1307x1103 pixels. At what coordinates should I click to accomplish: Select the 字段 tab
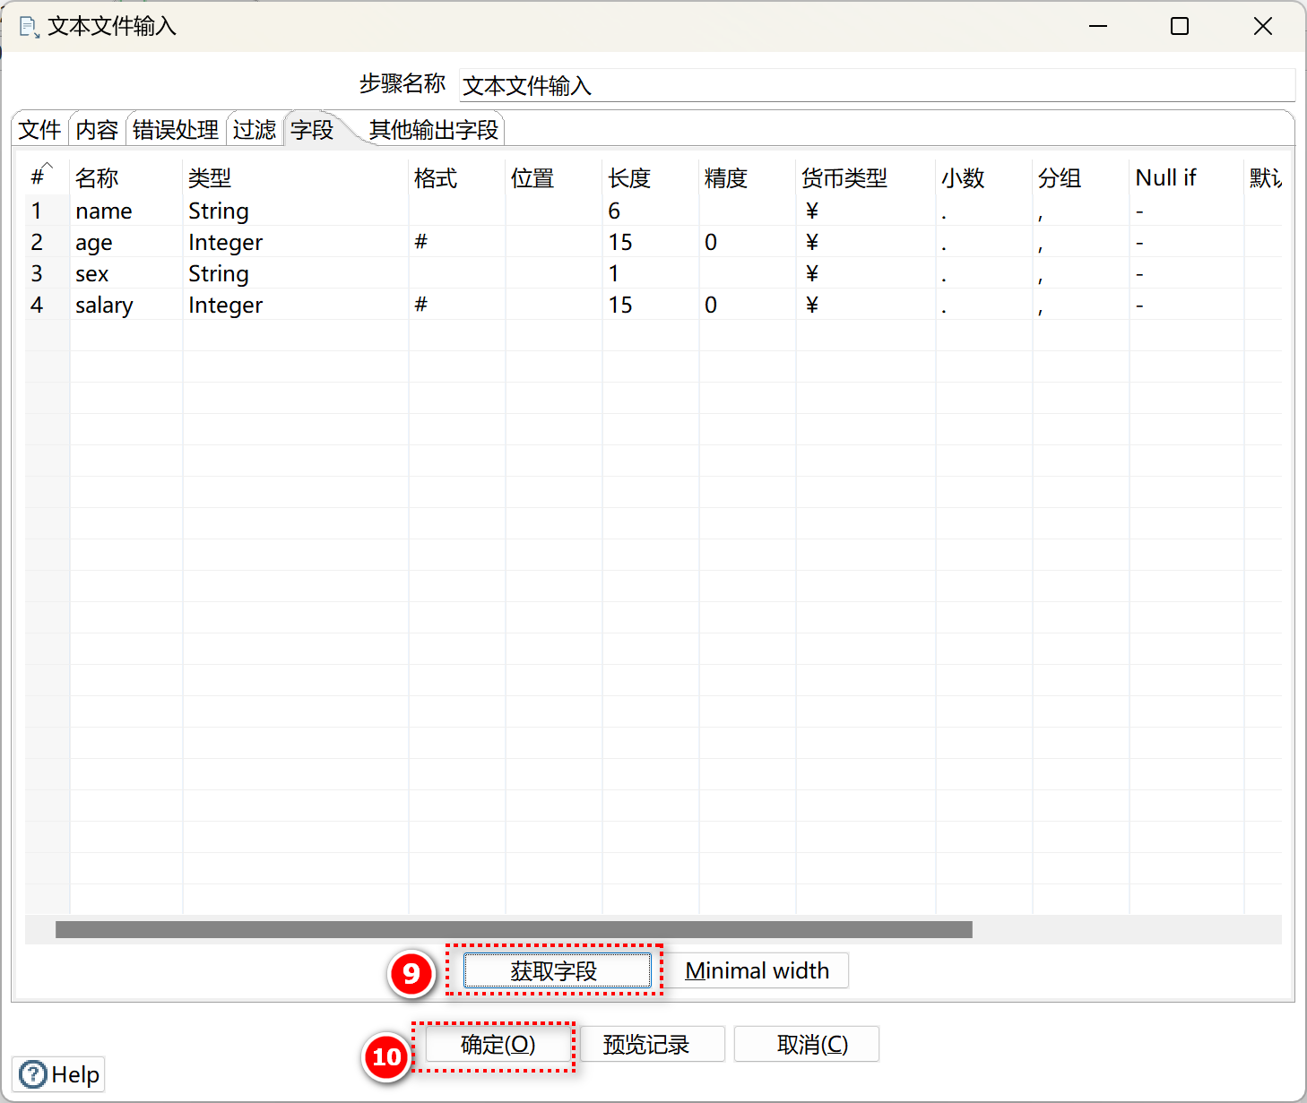pyautogui.click(x=312, y=130)
